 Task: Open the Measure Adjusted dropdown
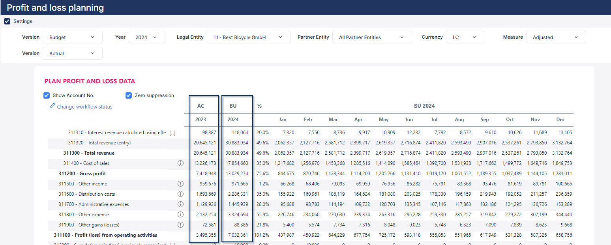click(x=555, y=37)
